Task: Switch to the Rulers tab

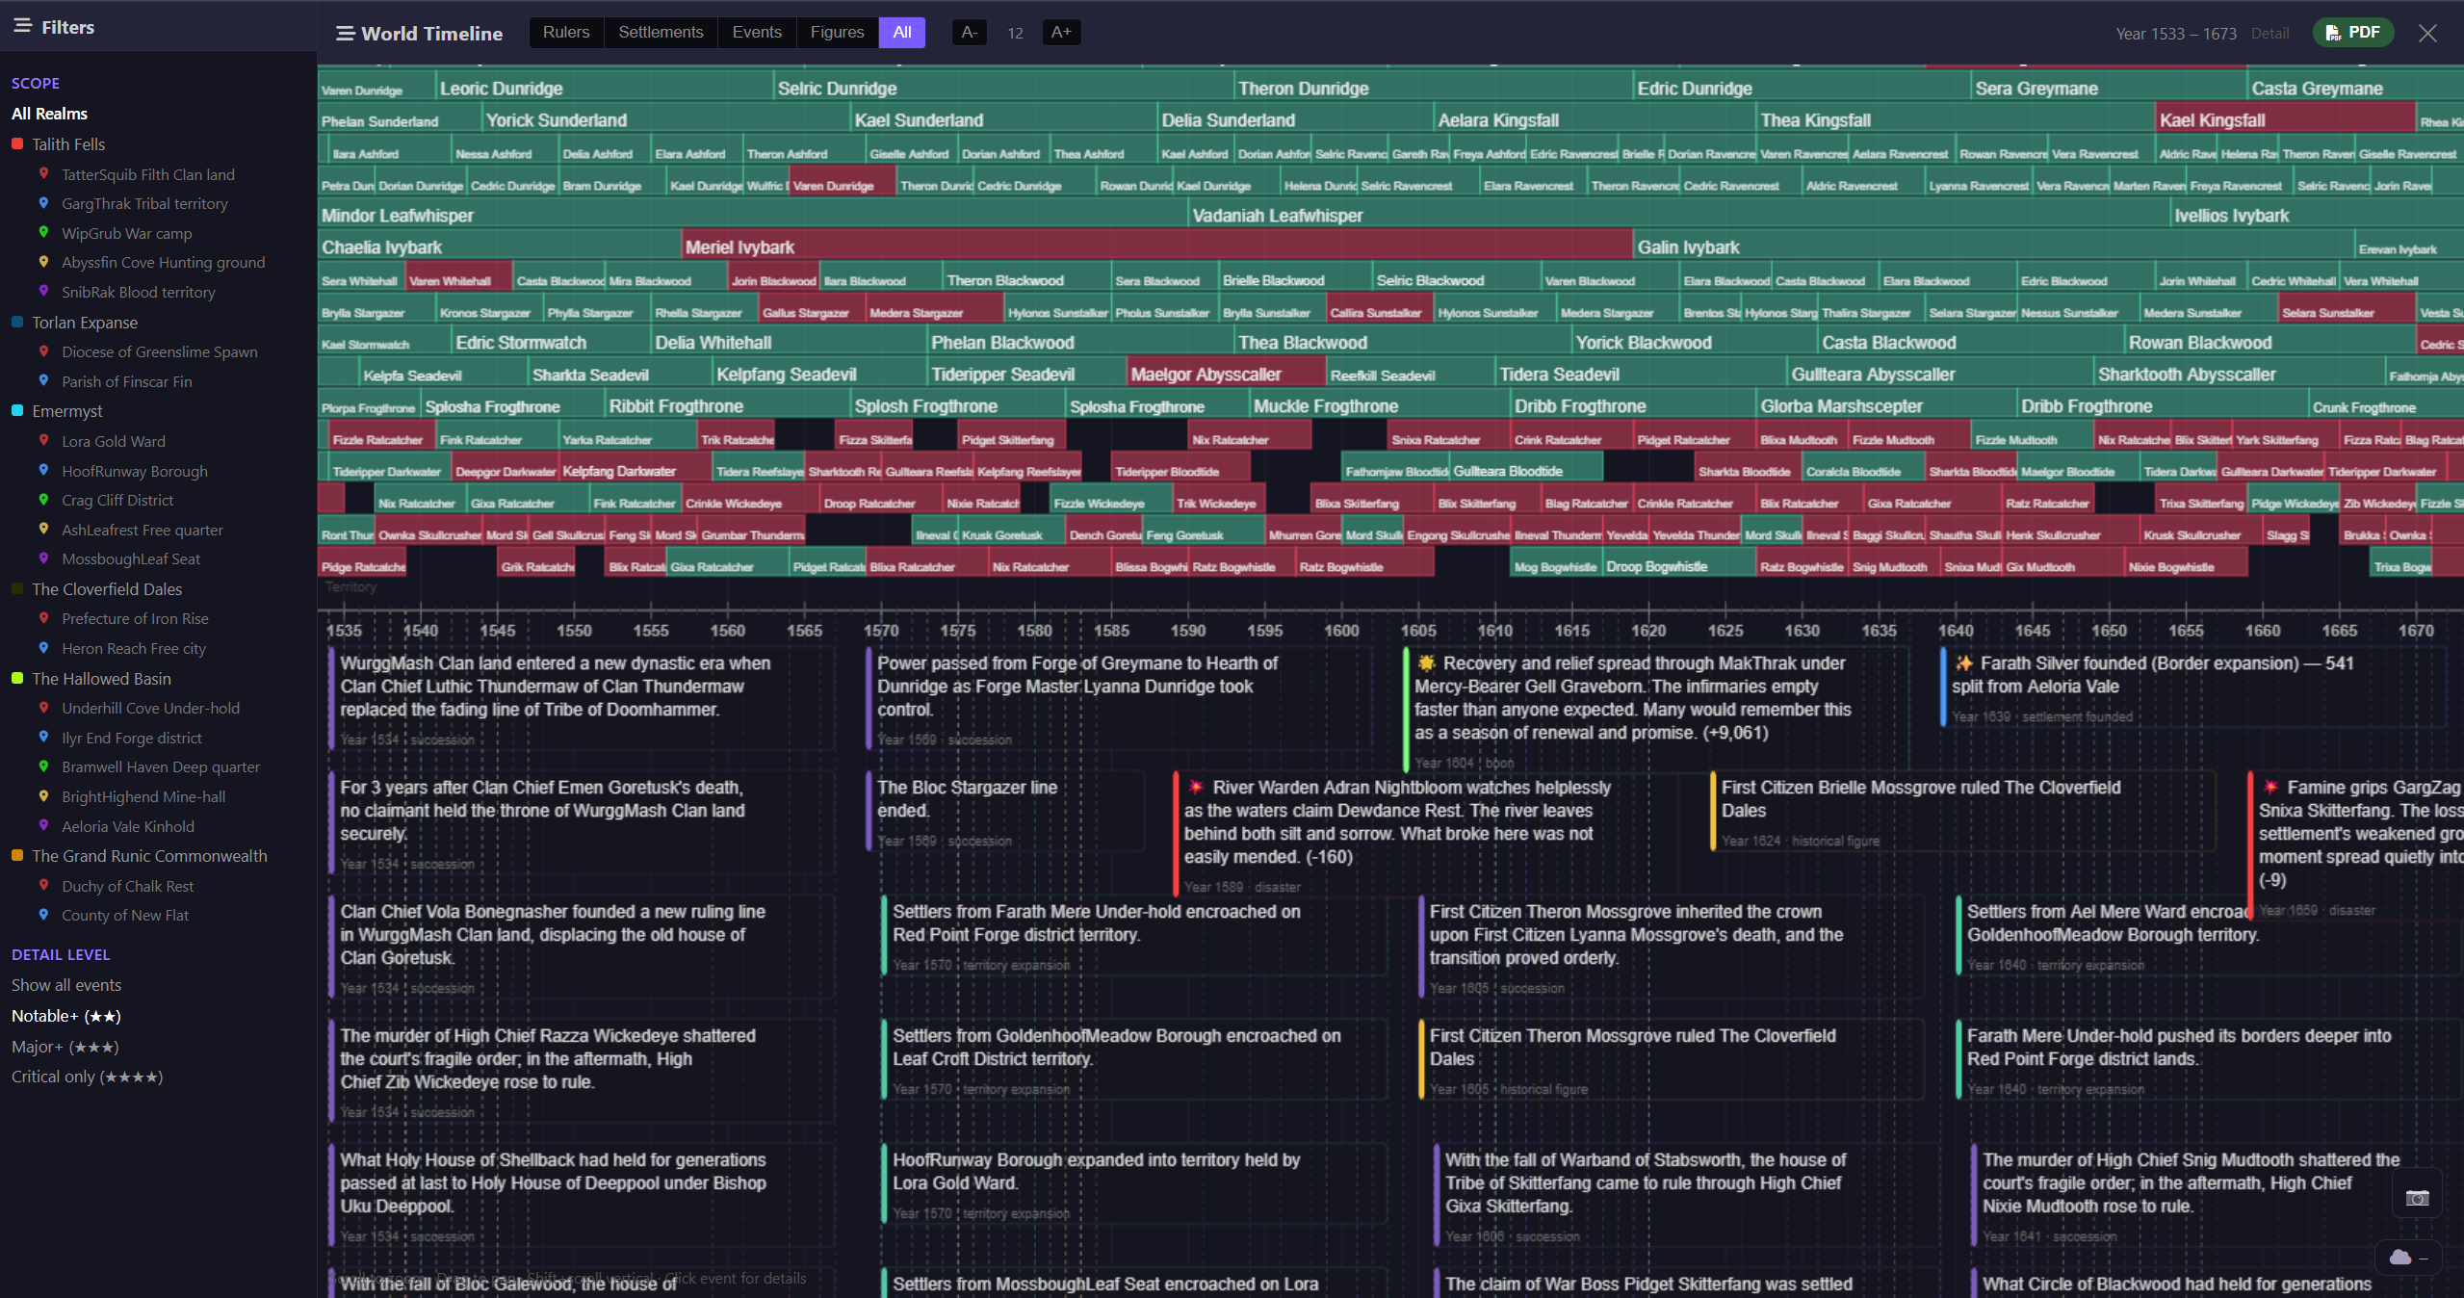Action: tap(566, 32)
